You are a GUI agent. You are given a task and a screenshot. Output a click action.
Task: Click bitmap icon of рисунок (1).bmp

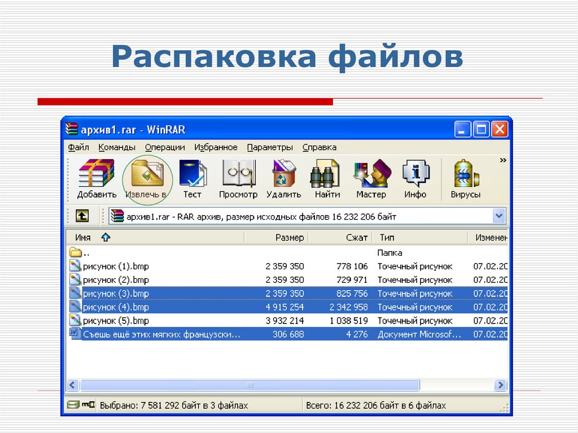tap(75, 266)
